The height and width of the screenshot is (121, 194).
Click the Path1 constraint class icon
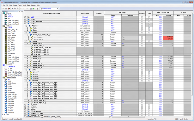31,28
